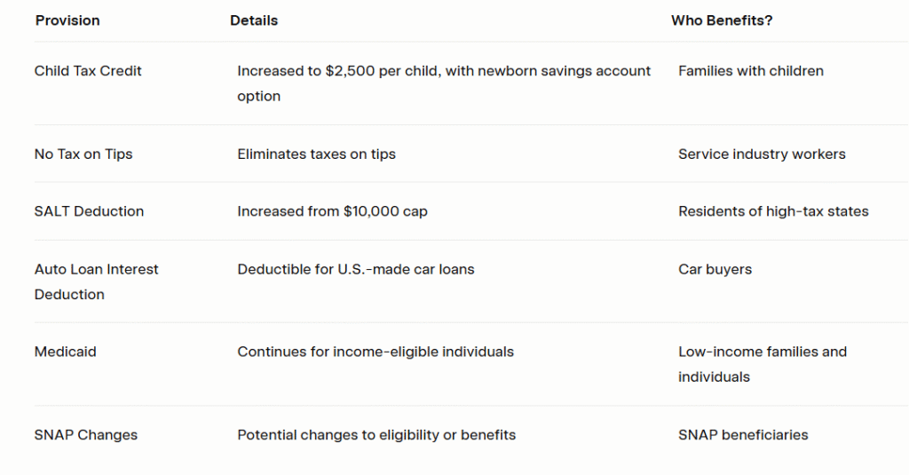Select the SNAP beneficiaries cell
Image resolution: width=909 pixels, height=475 pixels.
pos(743,435)
